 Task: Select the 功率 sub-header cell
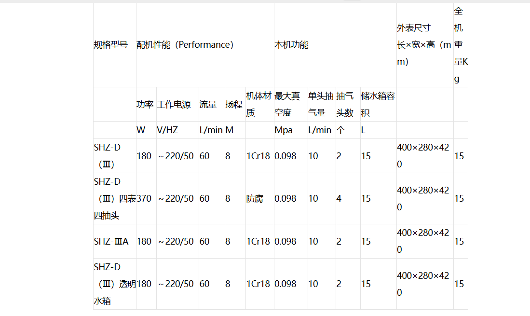click(145, 104)
